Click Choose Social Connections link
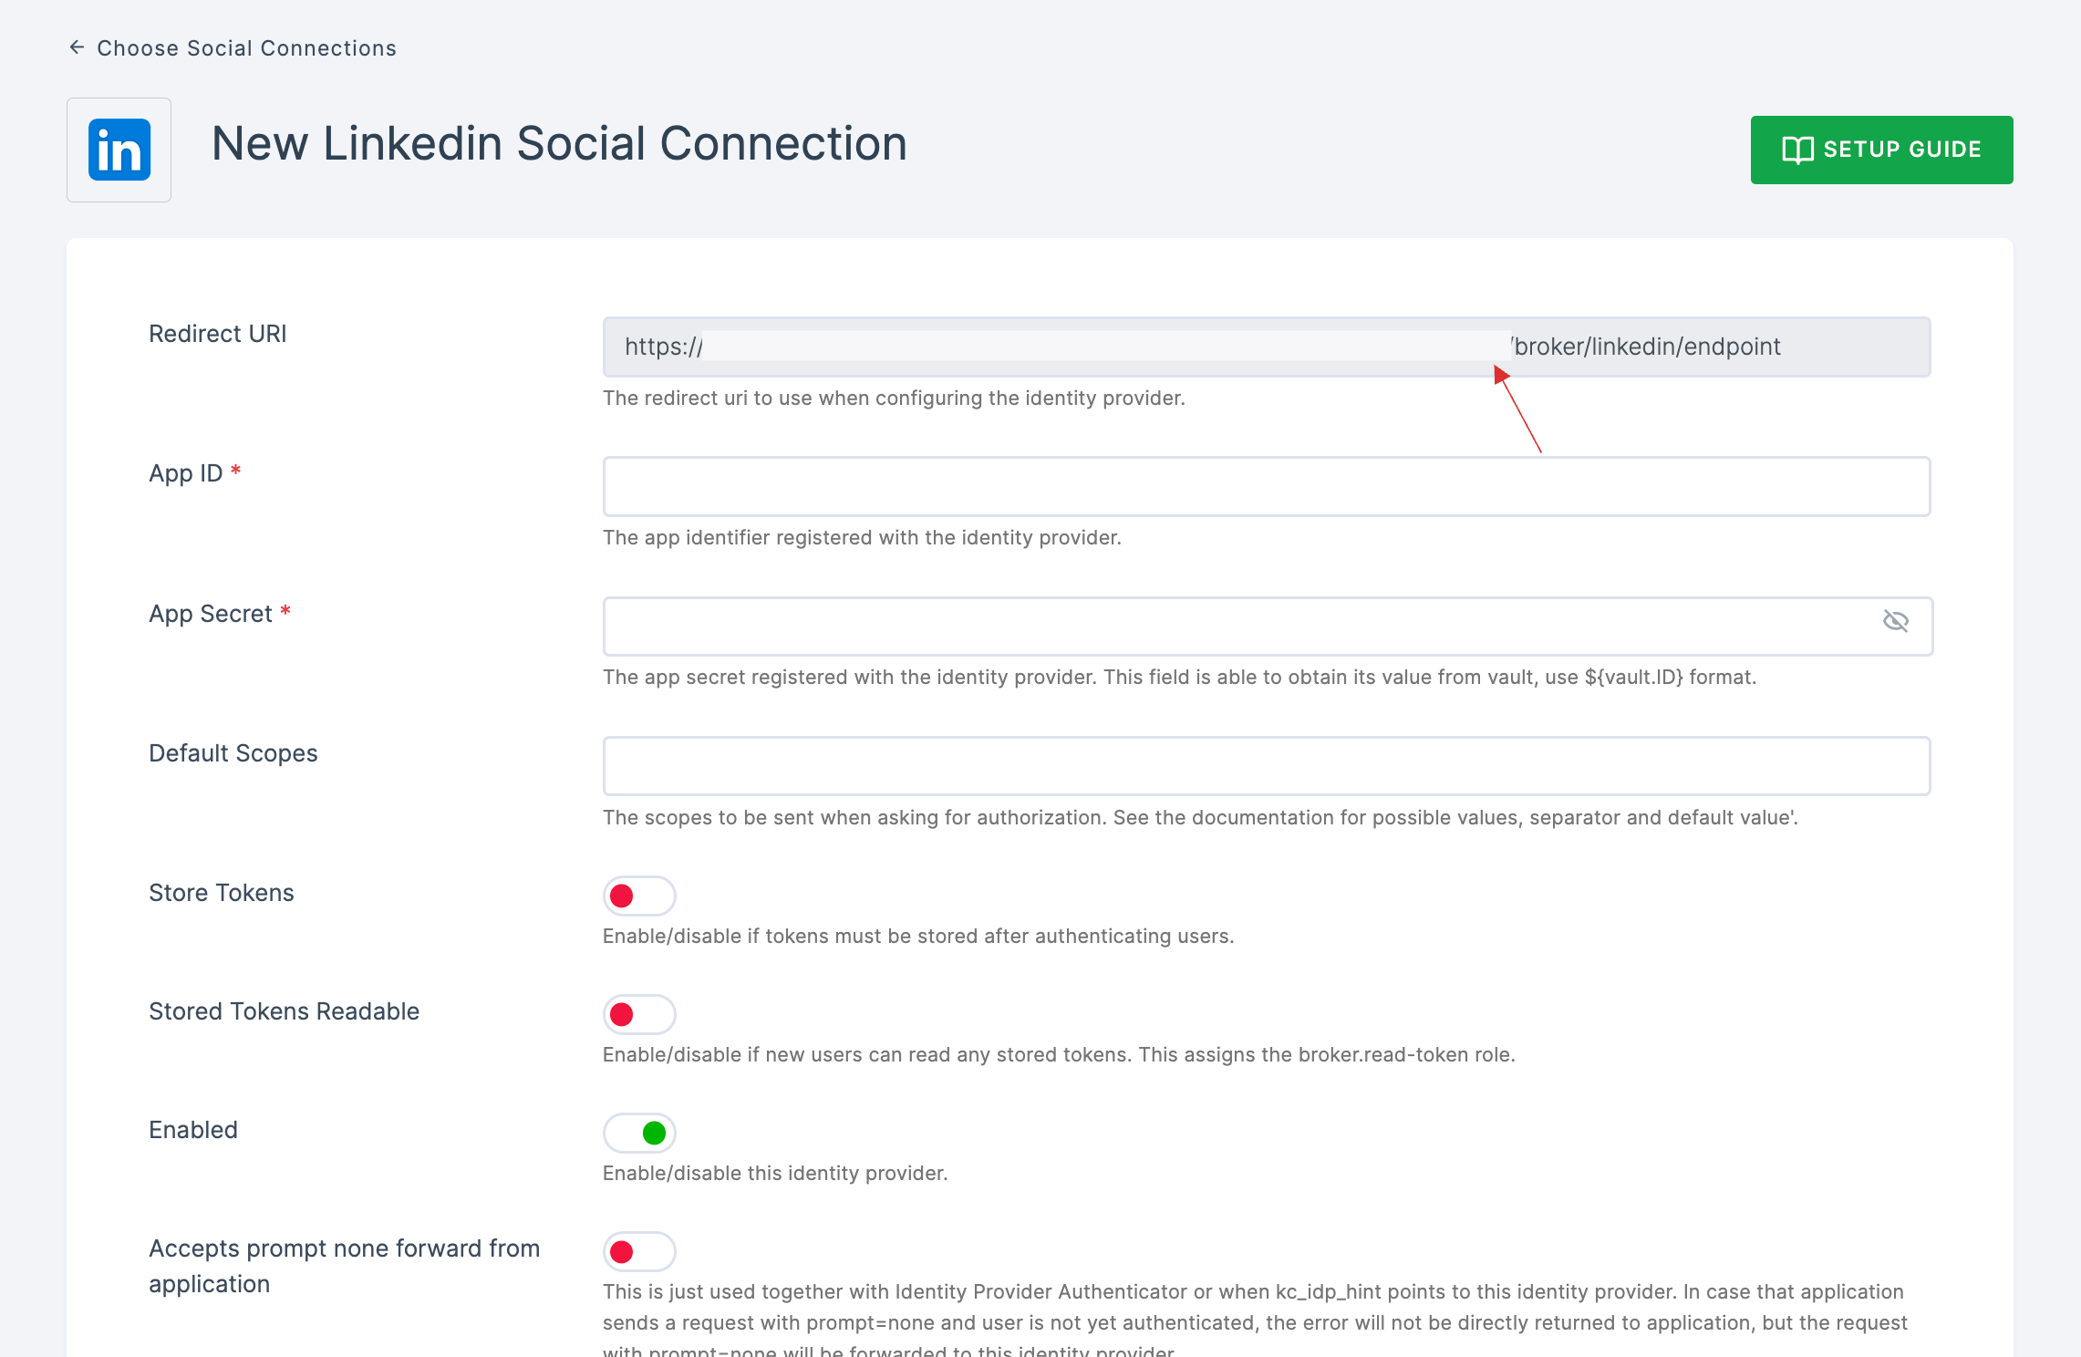Viewport: 2081px width, 1357px height. click(x=247, y=47)
